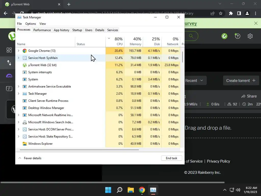Dismiss the green survey banner
Screen dimensions: 261x196
coord(256,23)
